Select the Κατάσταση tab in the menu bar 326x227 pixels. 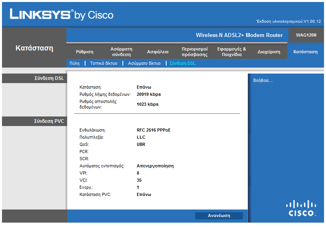305,52
